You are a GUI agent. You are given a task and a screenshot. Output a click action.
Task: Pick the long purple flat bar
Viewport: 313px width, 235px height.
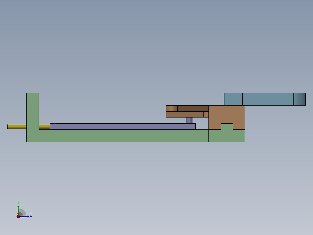pos(123,127)
